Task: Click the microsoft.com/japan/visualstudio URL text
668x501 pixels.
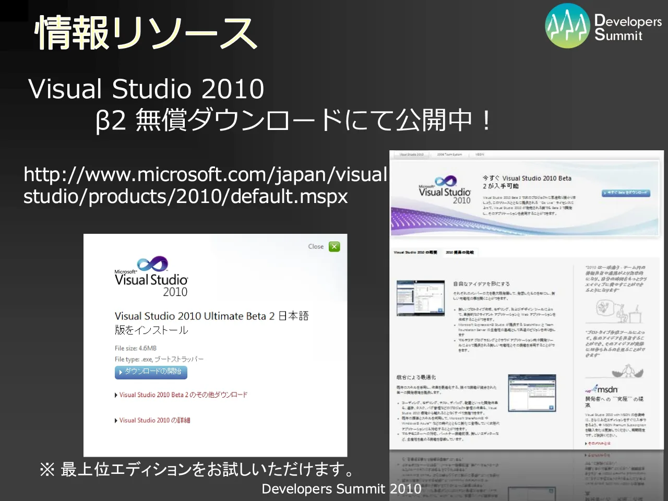Action: pos(205,185)
